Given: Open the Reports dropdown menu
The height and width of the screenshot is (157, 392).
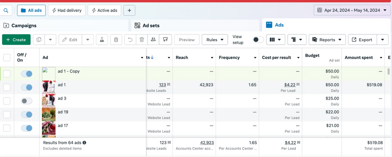Looking at the screenshot, I should [x=327, y=40].
